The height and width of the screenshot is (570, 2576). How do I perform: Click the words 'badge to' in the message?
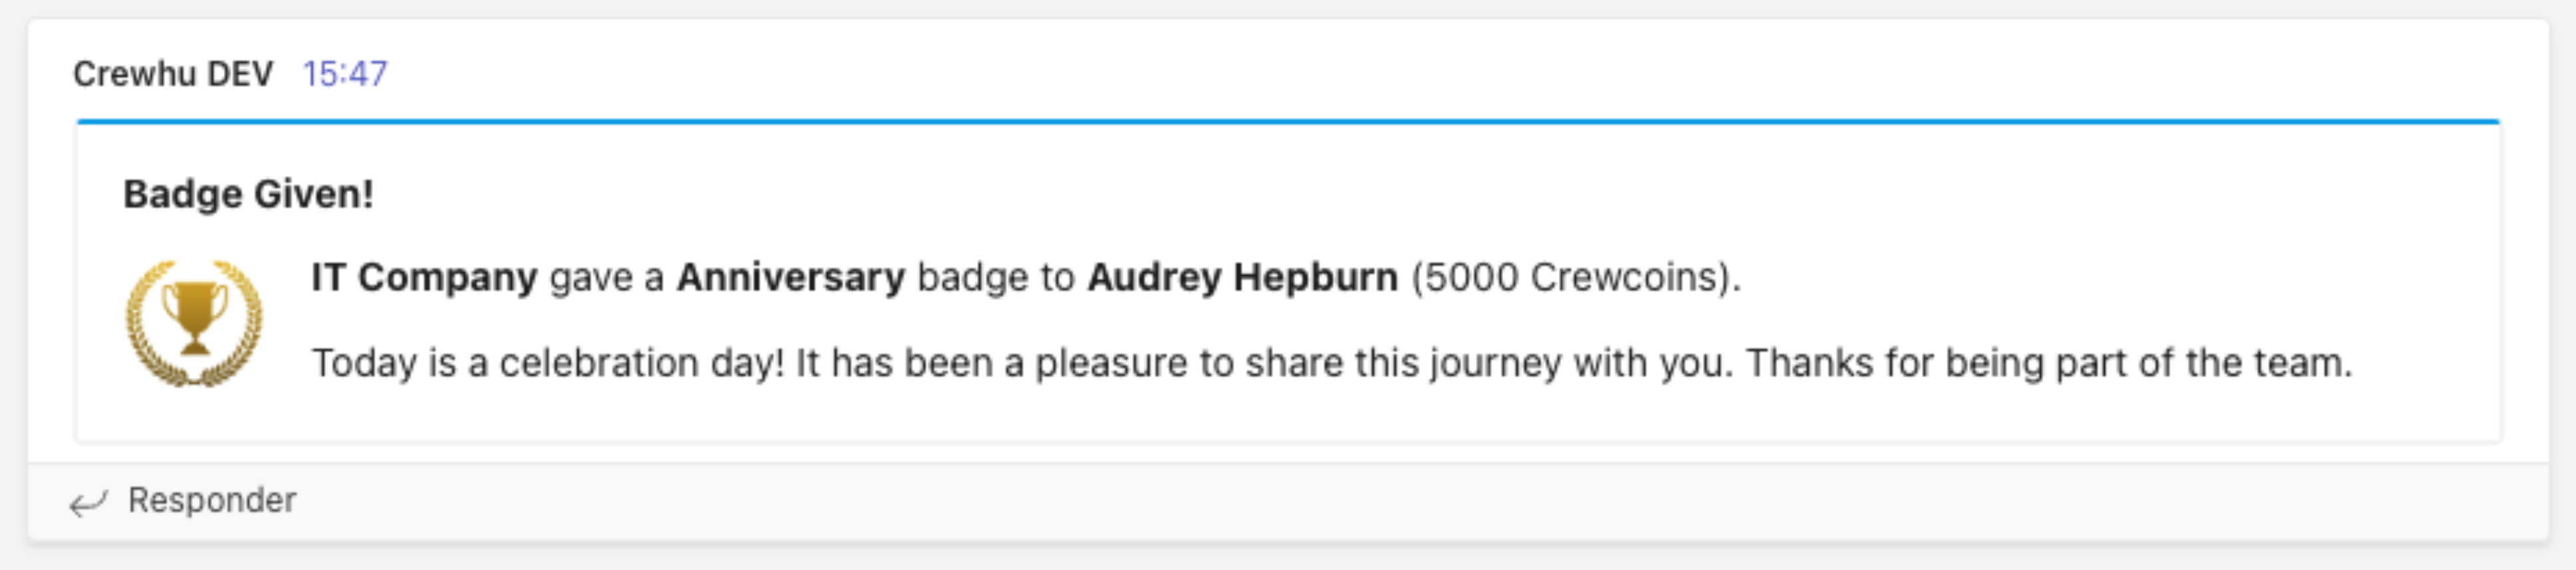point(996,277)
